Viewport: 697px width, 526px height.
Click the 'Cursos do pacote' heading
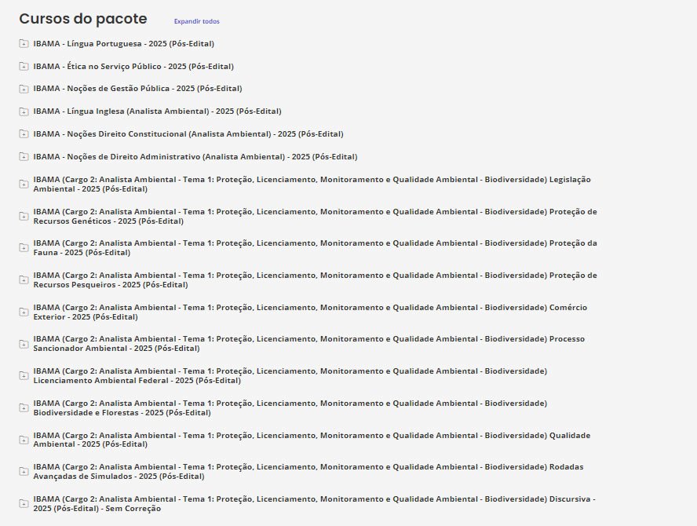83,19
